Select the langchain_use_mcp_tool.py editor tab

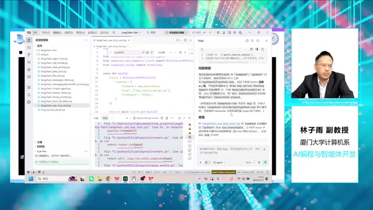click(111, 40)
